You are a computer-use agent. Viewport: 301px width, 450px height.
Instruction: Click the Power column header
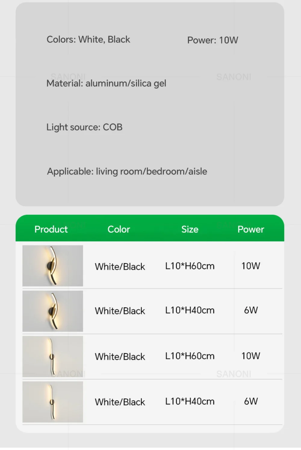click(251, 229)
